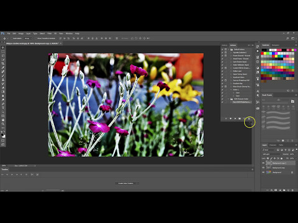298x223 pixels.
Task: Hide the Background layer
Action: (263, 172)
